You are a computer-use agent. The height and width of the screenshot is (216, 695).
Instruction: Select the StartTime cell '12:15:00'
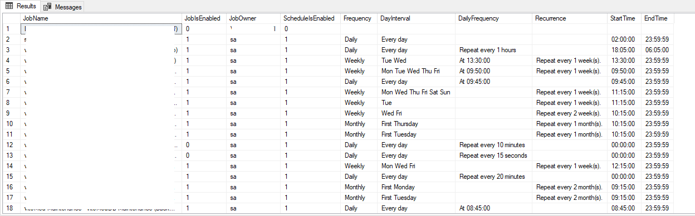pos(624,166)
